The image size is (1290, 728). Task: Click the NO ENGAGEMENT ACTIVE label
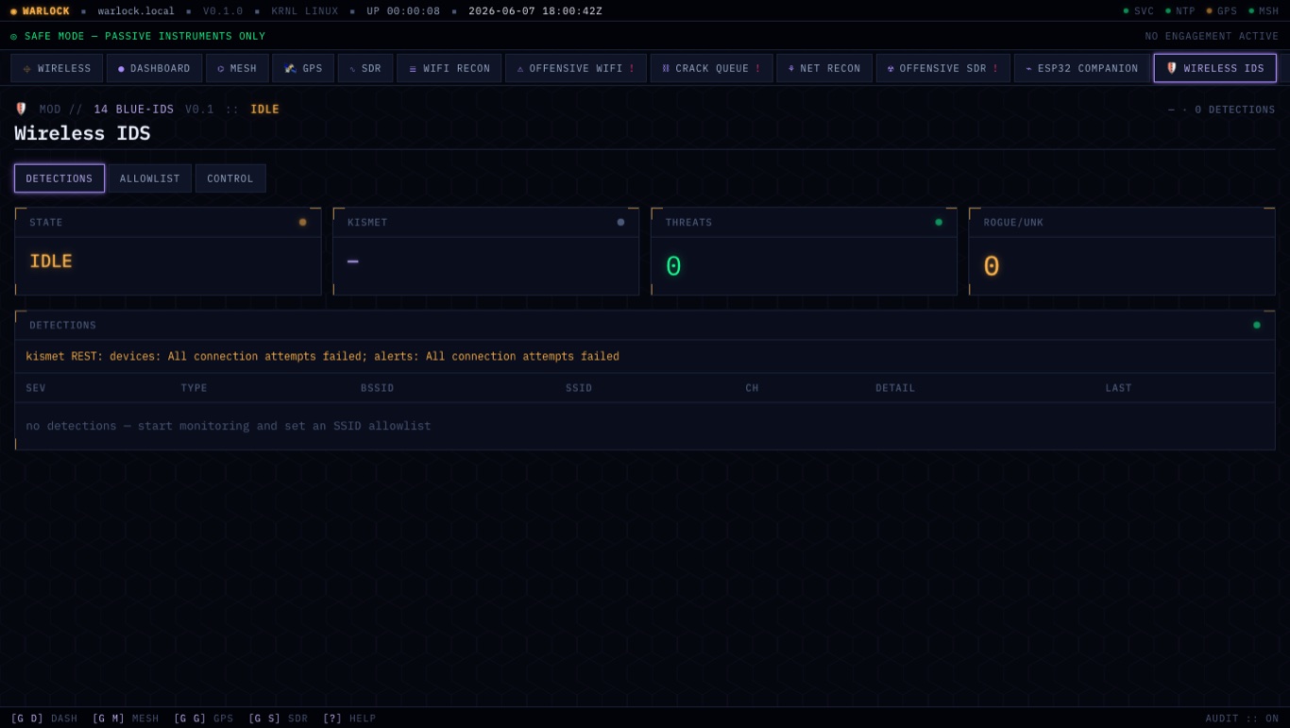click(x=1212, y=36)
